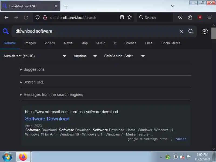List all tabs with the down chevron
The width and height of the screenshot is (216, 162).
click(x=173, y=6)
